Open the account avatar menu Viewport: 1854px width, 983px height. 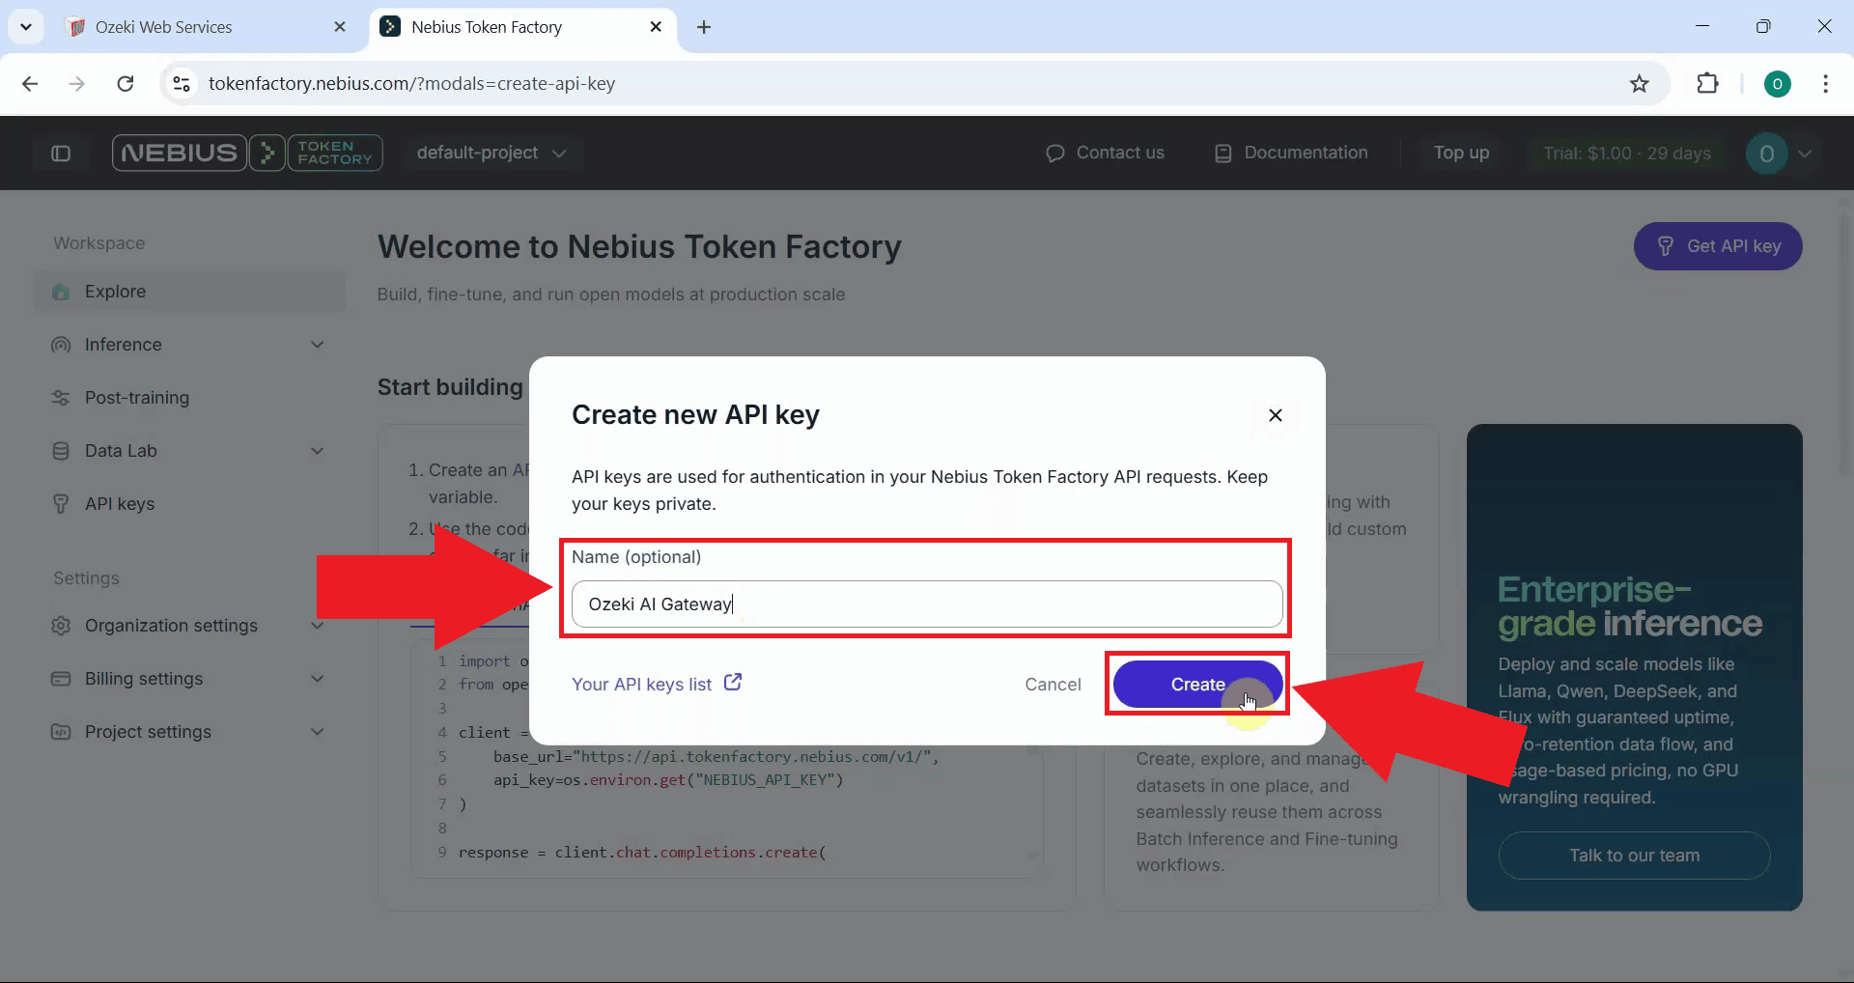[x=1782, y=153]
